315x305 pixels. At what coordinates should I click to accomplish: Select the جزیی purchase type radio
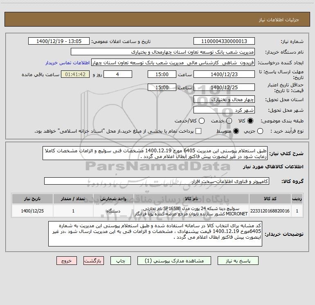[260, 131]
